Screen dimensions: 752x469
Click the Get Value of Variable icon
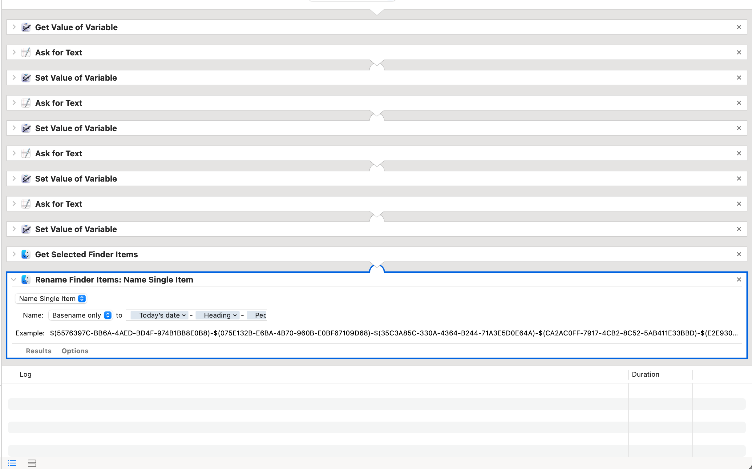[x=26, y=27]
